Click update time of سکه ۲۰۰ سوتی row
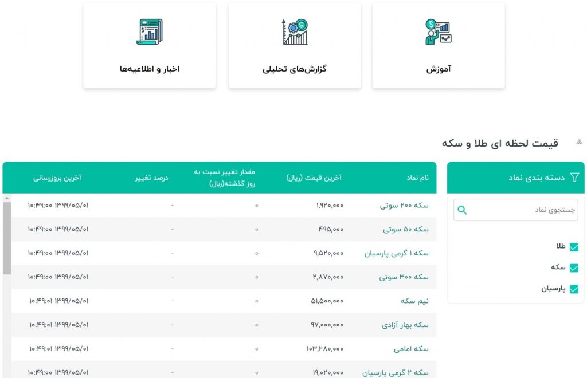 [58, 205]
